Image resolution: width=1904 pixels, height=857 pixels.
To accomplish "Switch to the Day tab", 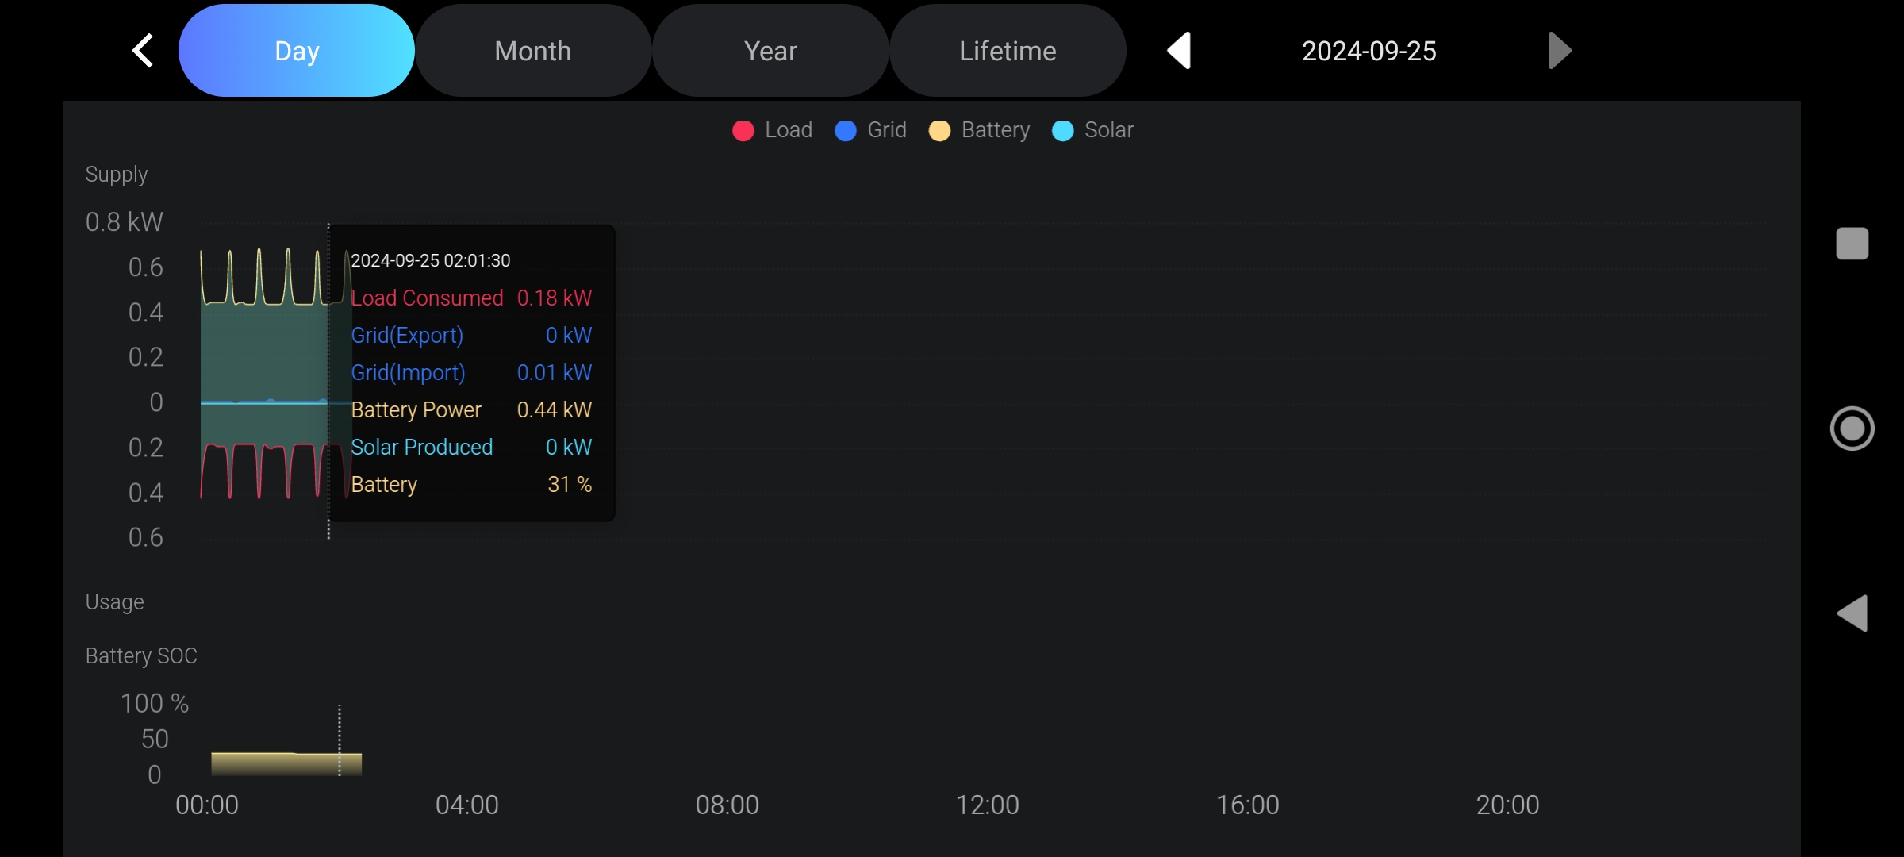I will (x=297, y=51).
